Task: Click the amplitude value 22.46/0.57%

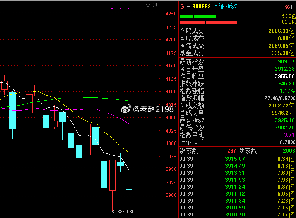Action: (280, 99)
